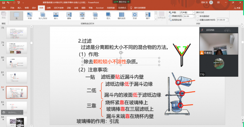Click the Save icon in quick access toolbar

pyautogui.click(x=4, y=3)
